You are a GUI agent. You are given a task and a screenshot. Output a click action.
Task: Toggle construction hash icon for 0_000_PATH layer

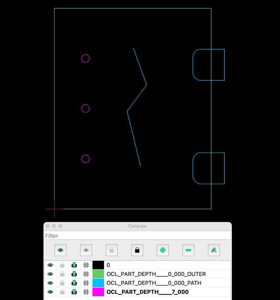coord(86,283)
